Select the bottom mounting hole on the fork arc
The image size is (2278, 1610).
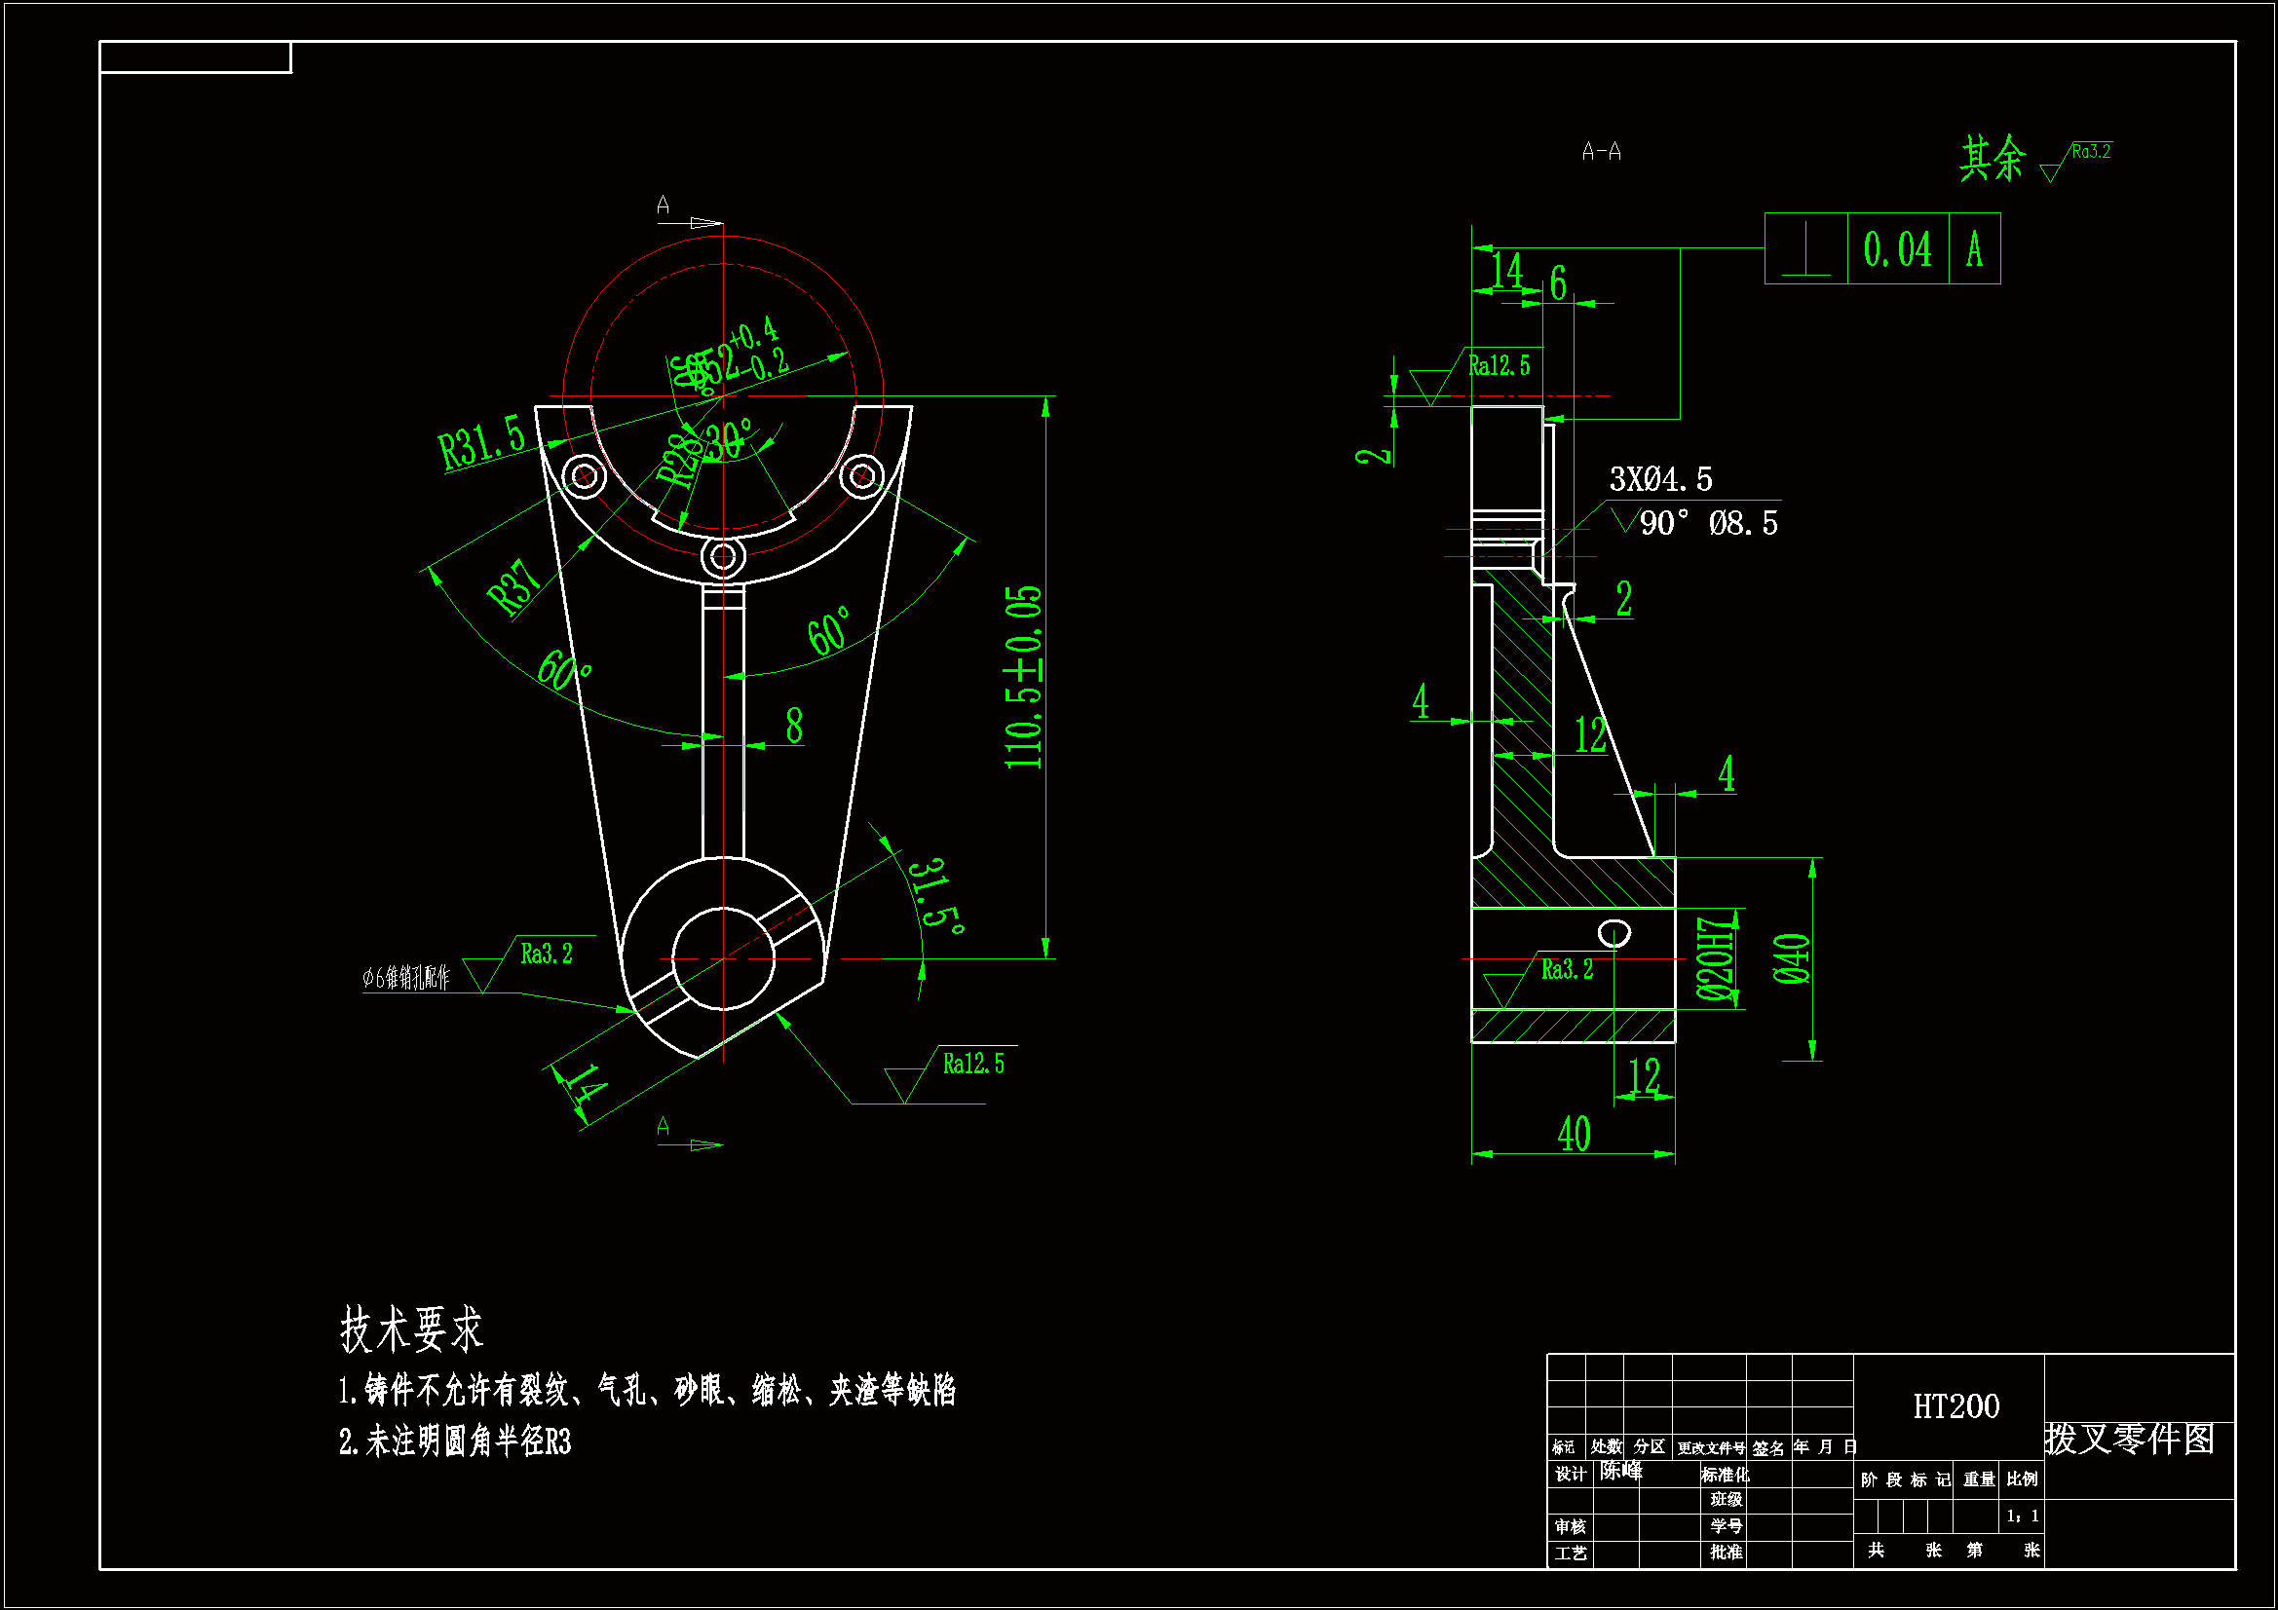coord(723,556)
